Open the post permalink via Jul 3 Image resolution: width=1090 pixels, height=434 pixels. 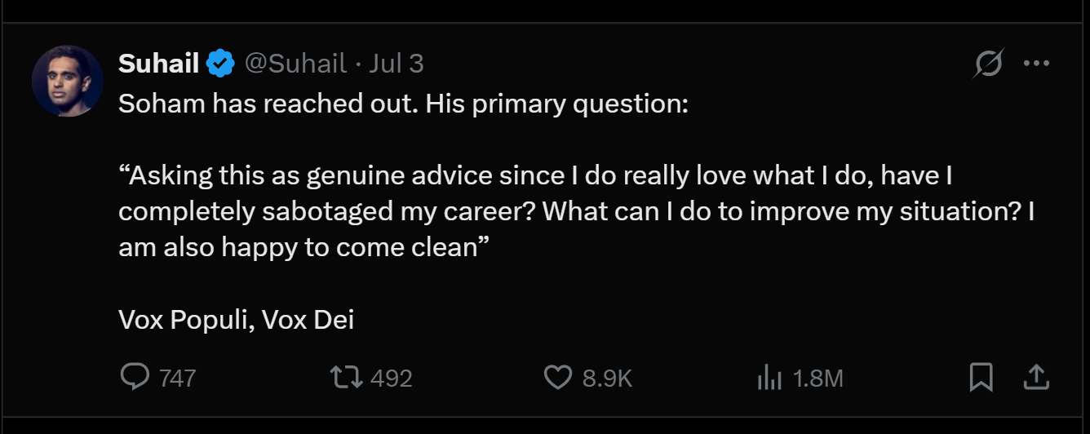tap(397, 64)
